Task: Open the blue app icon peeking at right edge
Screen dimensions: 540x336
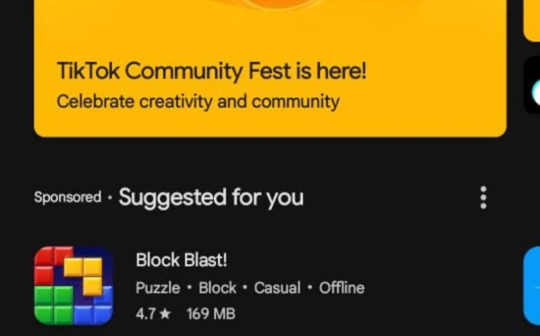Action: coord(532,286)
